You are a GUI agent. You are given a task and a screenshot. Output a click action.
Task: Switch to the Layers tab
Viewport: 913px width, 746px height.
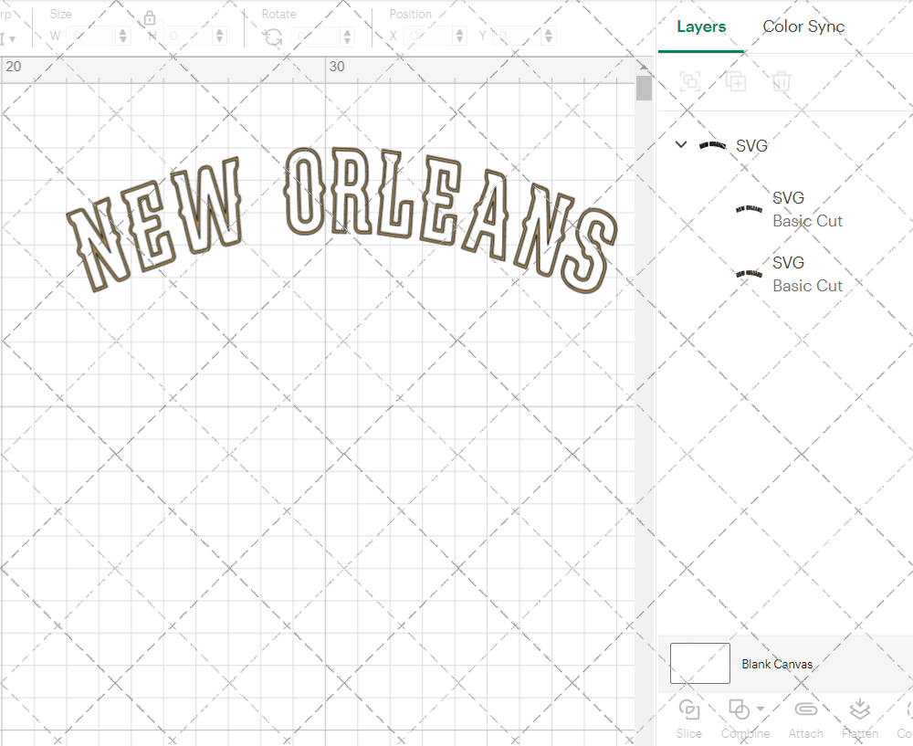pyautogui.click(x=701, y=26)
